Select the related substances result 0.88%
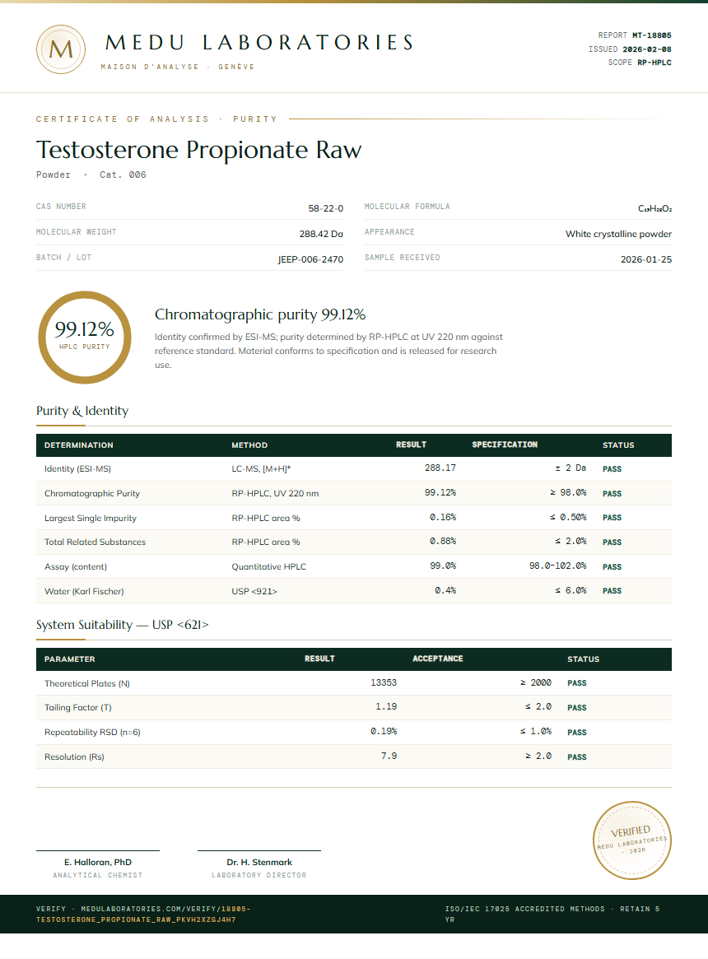This screenshot has height=959, width=708. click(443, 542)
